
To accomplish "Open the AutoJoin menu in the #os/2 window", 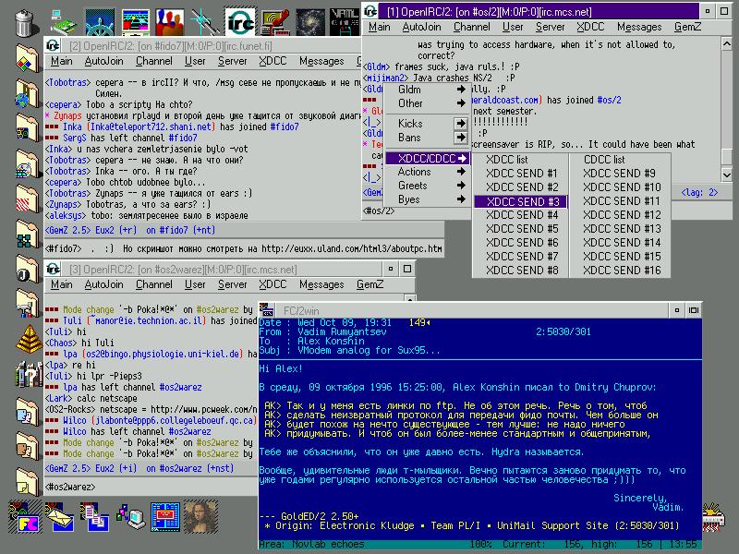I will click(x=422, y=27).
